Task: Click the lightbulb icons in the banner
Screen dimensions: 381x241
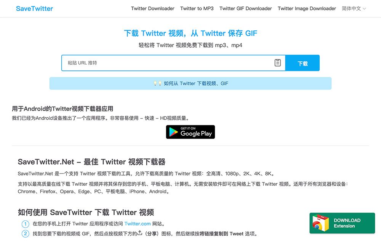Action: (157, 83)
